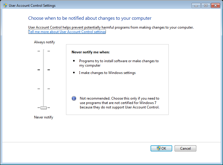Click the Never notify label below slider
This screenshot has height=165, width=223.
click(x=43, y=117)
